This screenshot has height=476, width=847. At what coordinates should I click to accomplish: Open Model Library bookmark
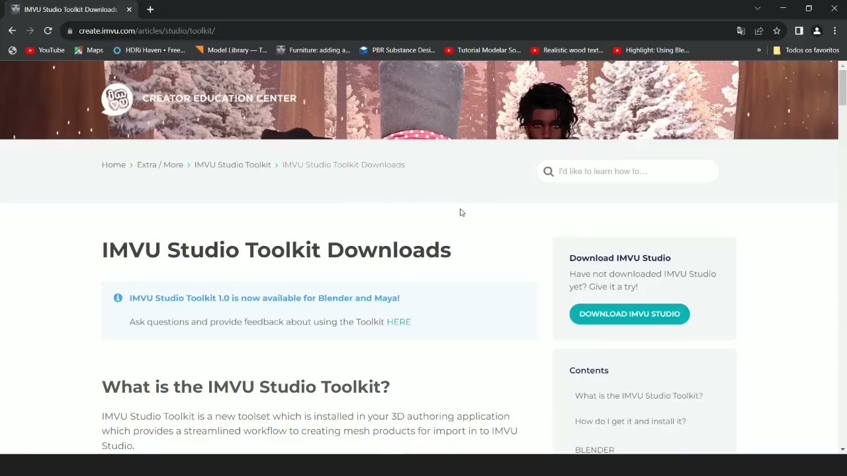(231, 50)
